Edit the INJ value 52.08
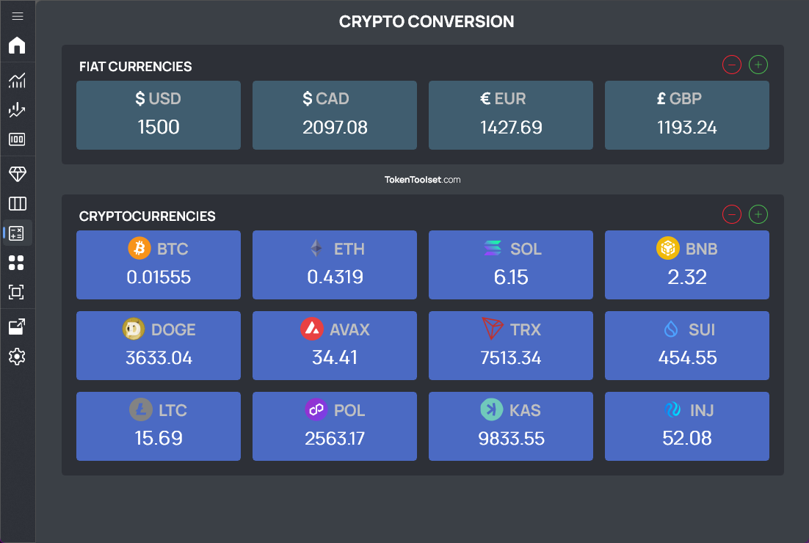This screenshot has width=809, height=543. pos(686,438)
